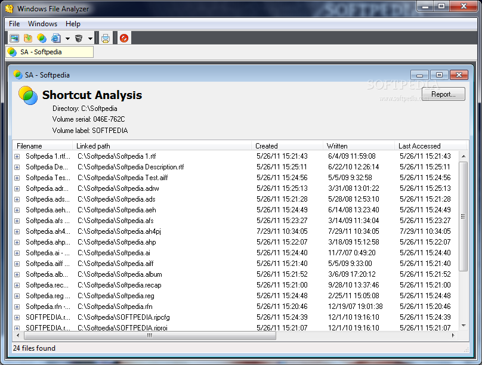Click the Windows File Analyzer title bar icon
The width and height of the screenshot is (482, 365).
(x=10, y=8)
